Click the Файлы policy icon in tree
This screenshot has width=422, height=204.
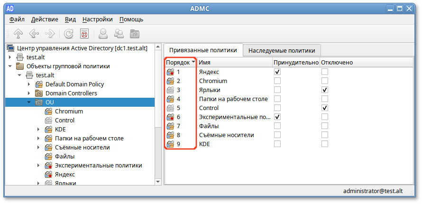click(48, 157)
